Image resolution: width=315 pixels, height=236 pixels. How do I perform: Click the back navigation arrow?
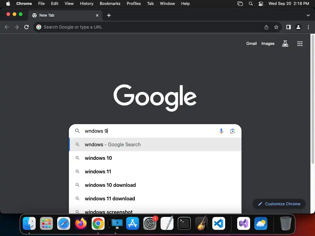pos(7,27)
